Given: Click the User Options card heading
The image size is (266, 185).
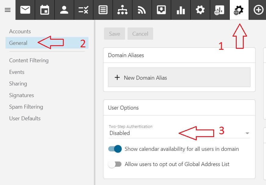Looking at the screenshot, I should click(123, 108).
